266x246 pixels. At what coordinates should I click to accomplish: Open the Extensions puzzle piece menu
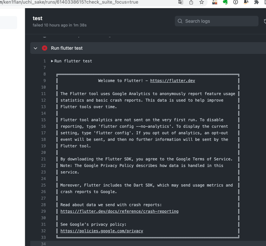[257, 2]
